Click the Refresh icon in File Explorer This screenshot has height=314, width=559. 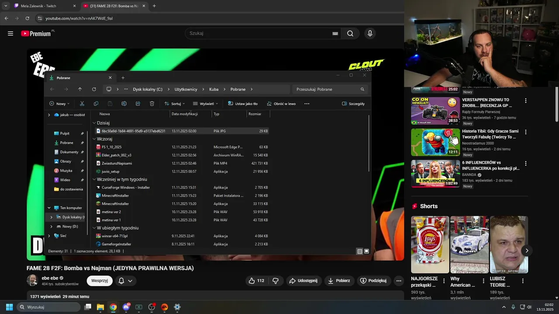[94, 89]
